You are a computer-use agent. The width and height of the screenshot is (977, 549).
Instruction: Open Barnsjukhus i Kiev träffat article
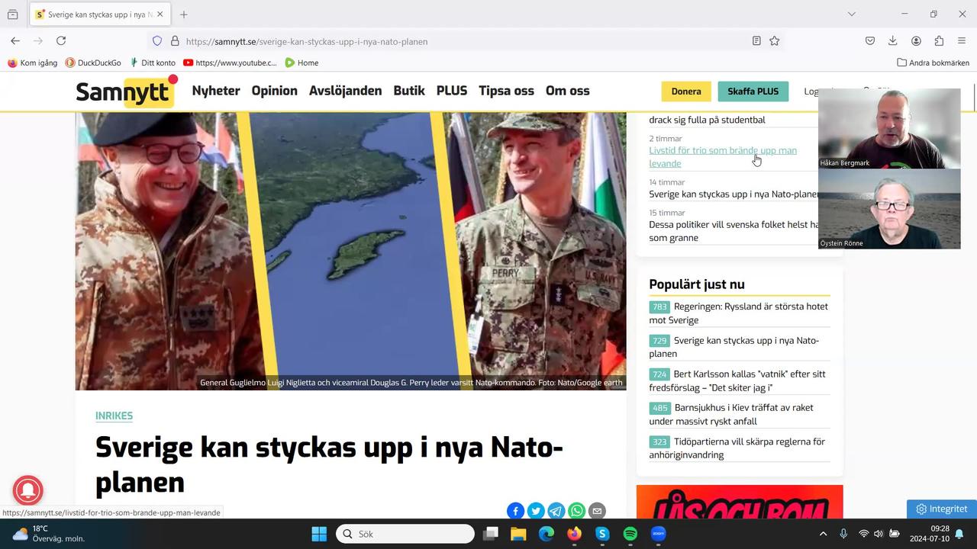(731, 414)
